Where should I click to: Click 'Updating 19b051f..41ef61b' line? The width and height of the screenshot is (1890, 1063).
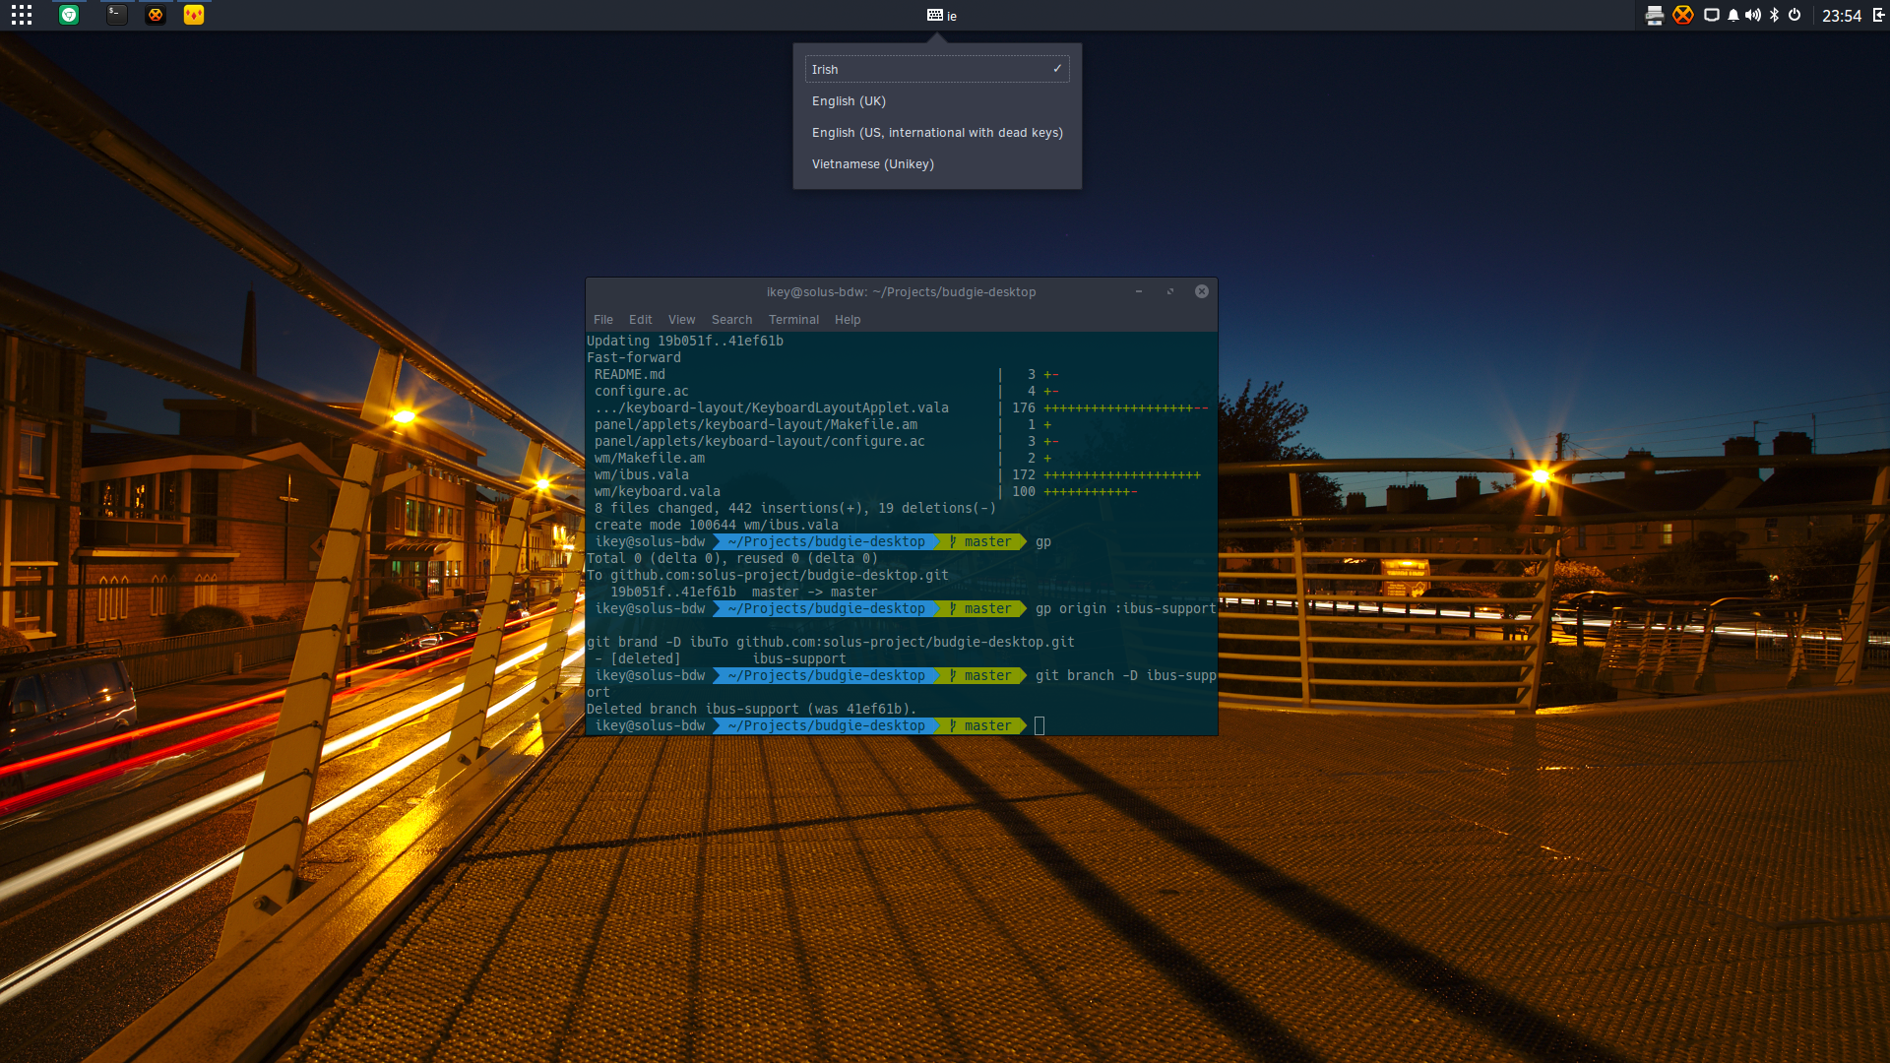click(685, 342)
